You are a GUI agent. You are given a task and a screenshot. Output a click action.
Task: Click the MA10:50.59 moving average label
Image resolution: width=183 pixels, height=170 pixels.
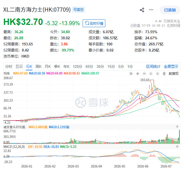37,73
